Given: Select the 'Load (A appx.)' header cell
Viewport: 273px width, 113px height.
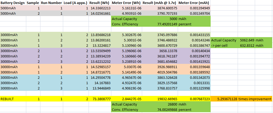Looking at the screenshot, I should point(76,3).
